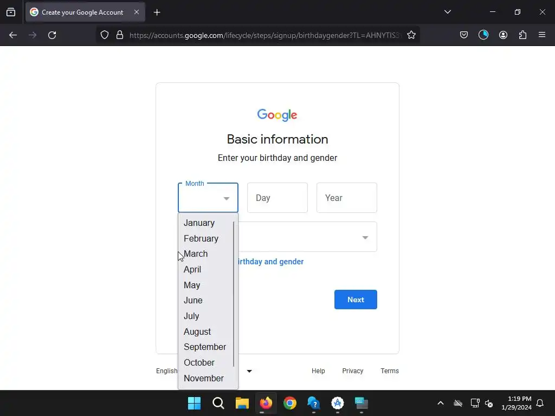555x416 pixels.
Task: Click the Next button
Action: coord(356,300)
